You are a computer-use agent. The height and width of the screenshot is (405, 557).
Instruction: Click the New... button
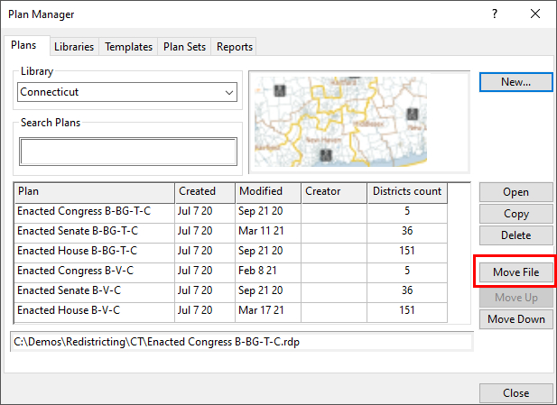(515, 82)
